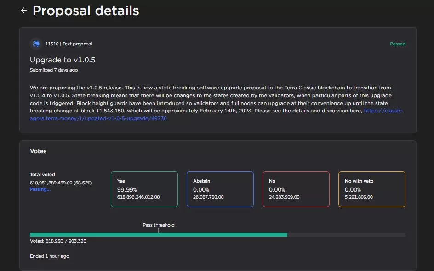Click the unfilled grey part of vote bar

346,235
